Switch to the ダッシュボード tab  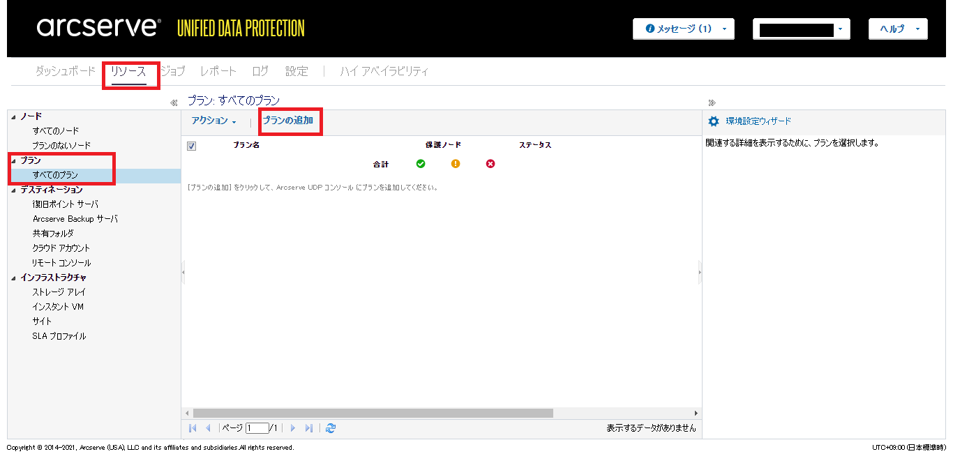click(x=66, y=71)
